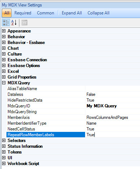The height and width of the screenshot is (169, 140).
Task: Expand the Selectors category
Action: coord(4,141)
